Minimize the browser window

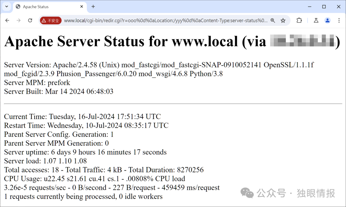[x=309, y=7]
